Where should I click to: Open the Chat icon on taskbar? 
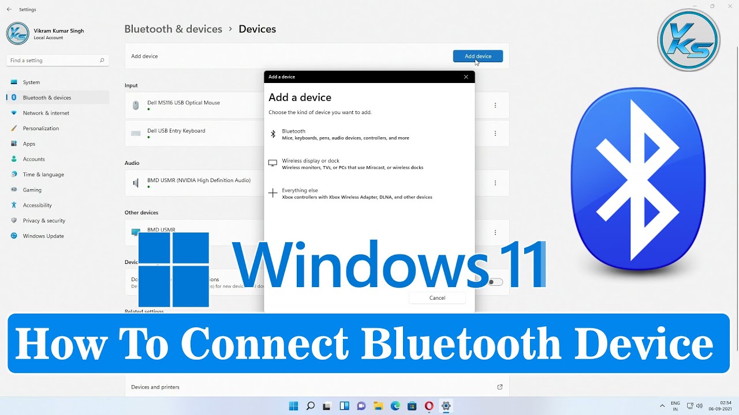[361, 406]
